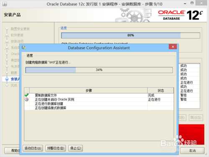Click the 停止(C) stop button
This screenshot has height=157, width=209.
pyautogui.click(x=76, y=148)
